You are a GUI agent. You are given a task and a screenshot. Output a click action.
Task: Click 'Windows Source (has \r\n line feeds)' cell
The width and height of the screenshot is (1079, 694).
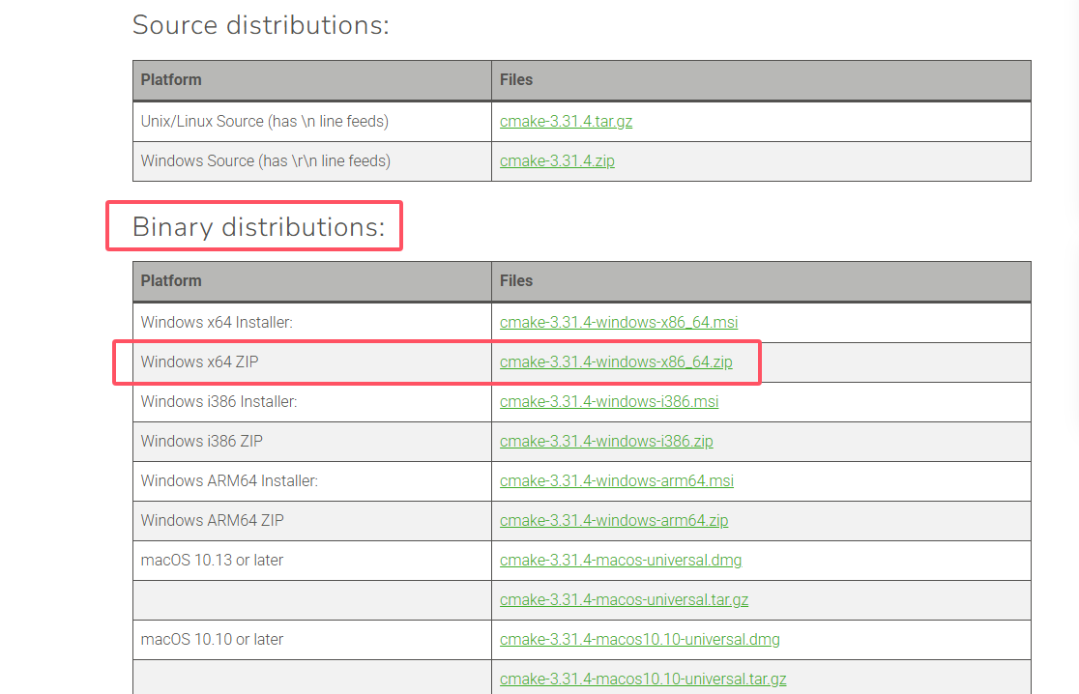[x=311, y=161]
